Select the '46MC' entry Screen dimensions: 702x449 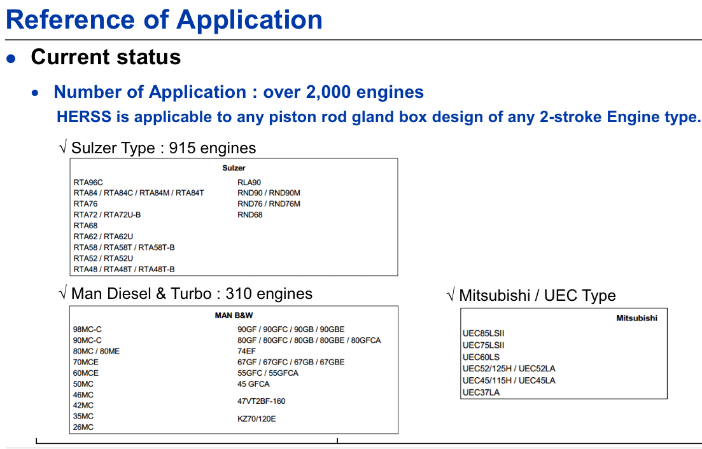tap(83, 395)
